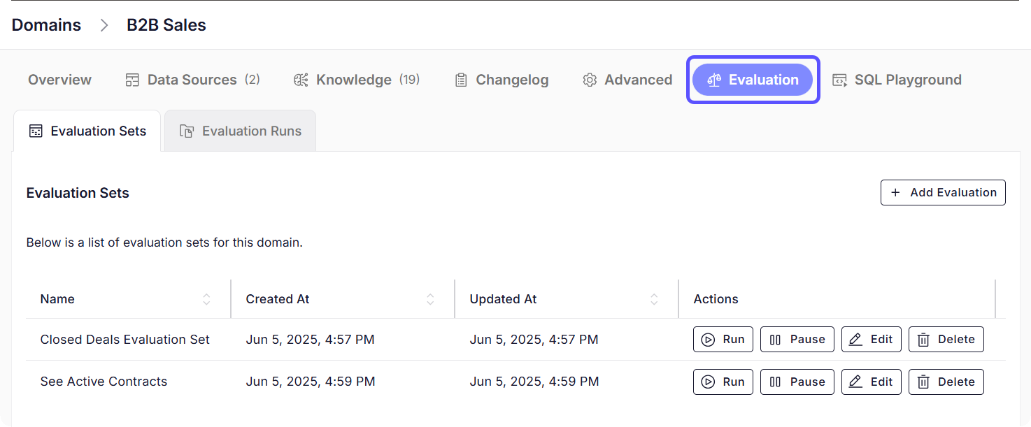Click the SQL Playground terminal icon

coord(839,80)
